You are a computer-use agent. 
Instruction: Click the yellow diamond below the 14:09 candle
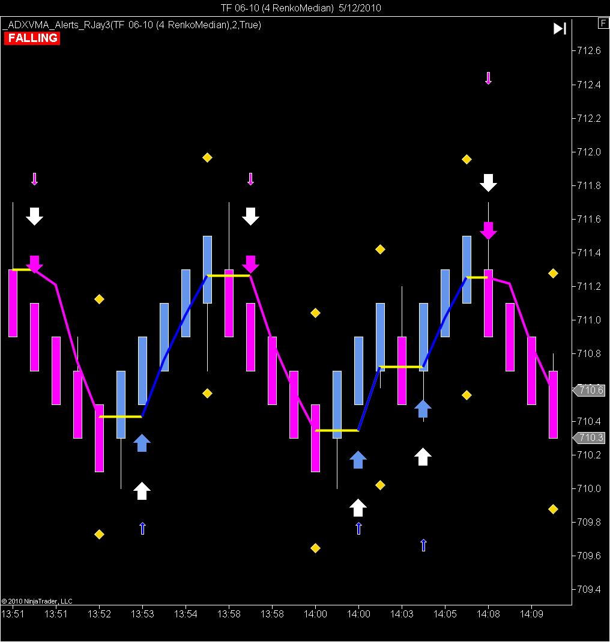(x=553, y=509)
